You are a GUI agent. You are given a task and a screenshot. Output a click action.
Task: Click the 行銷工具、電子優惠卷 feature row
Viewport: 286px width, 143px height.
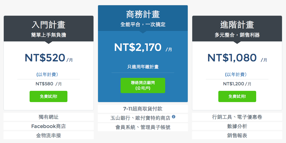click(237, 117)
